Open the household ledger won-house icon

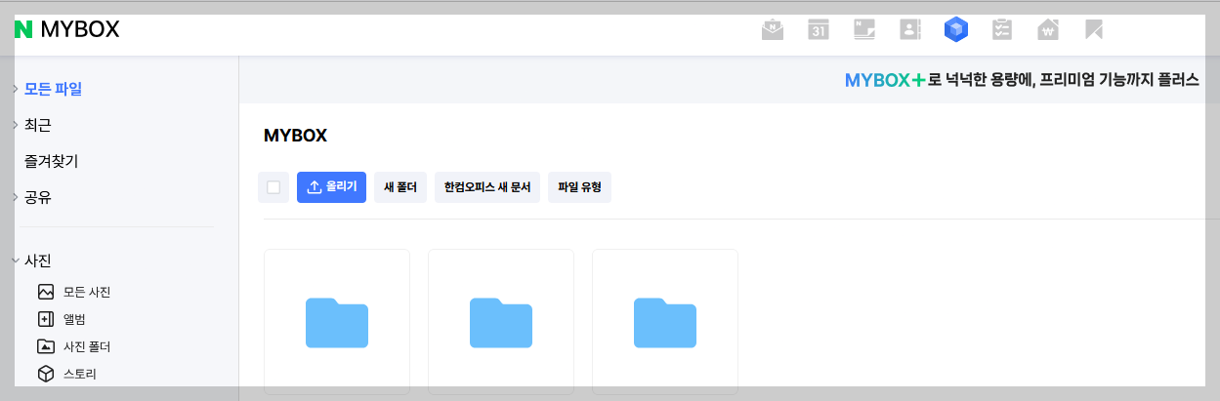coord(1048,30)
